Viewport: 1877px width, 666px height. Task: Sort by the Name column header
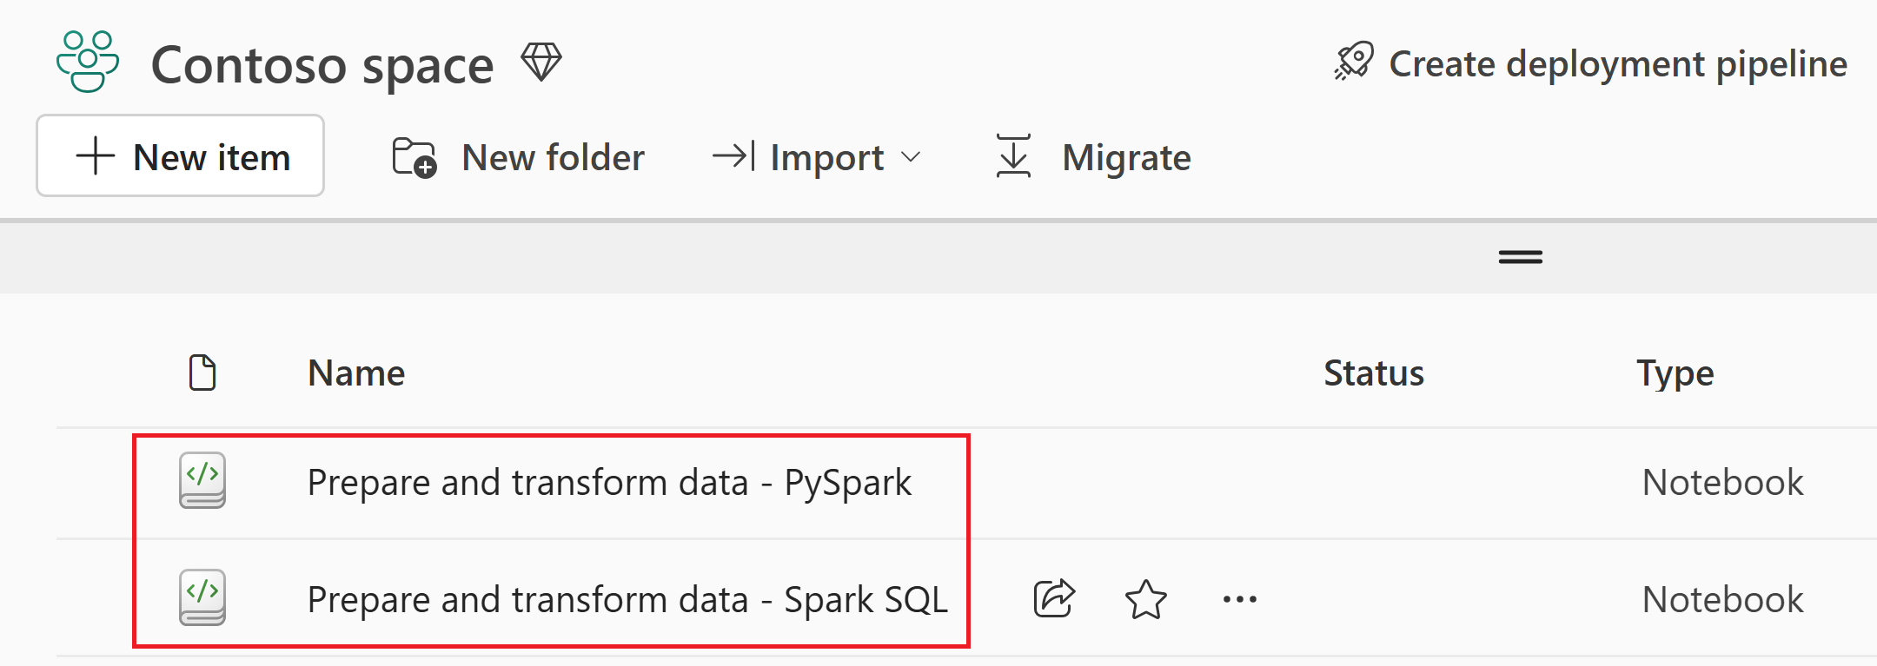pyautogui.click(x=356, y=373)
